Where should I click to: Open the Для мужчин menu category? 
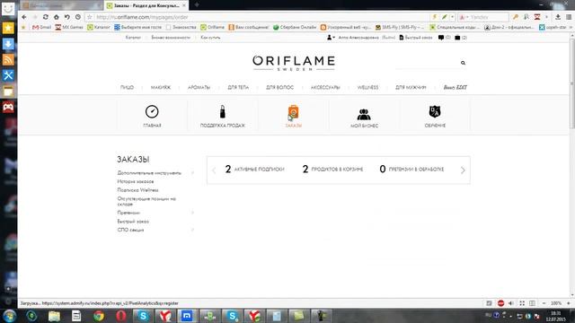tap(411, 88)
